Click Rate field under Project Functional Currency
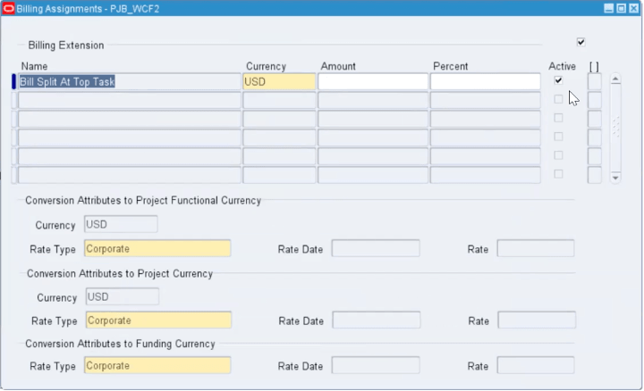This screenshot has width=644, height=391. 536,249
